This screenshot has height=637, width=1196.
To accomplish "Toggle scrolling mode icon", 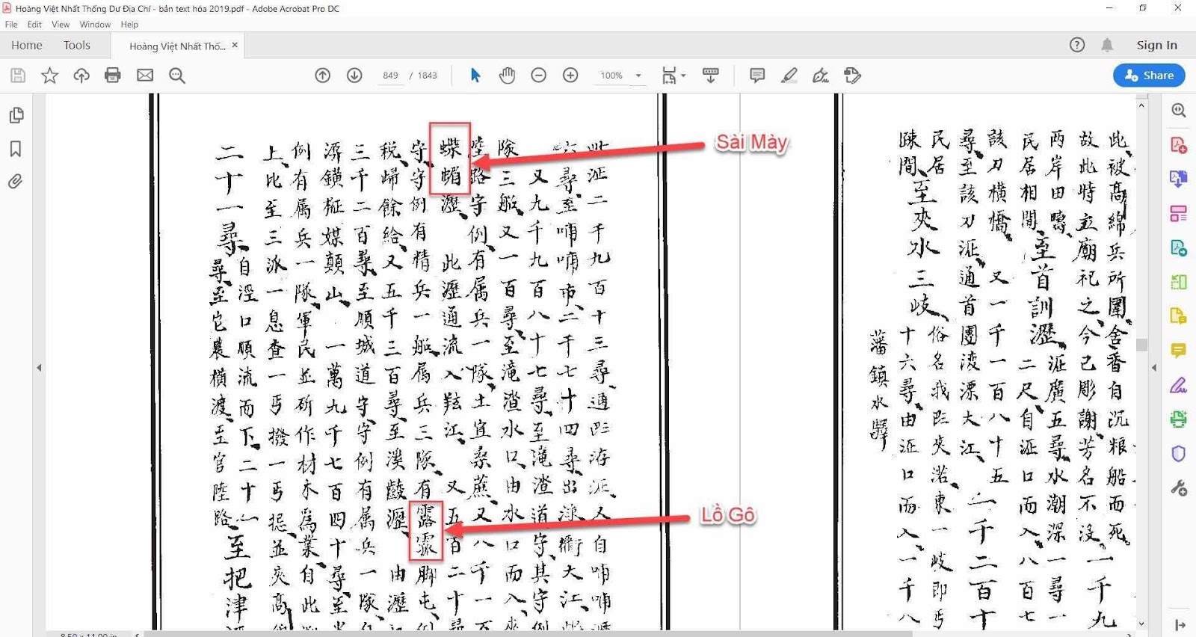I will click(x=711, y=76).
